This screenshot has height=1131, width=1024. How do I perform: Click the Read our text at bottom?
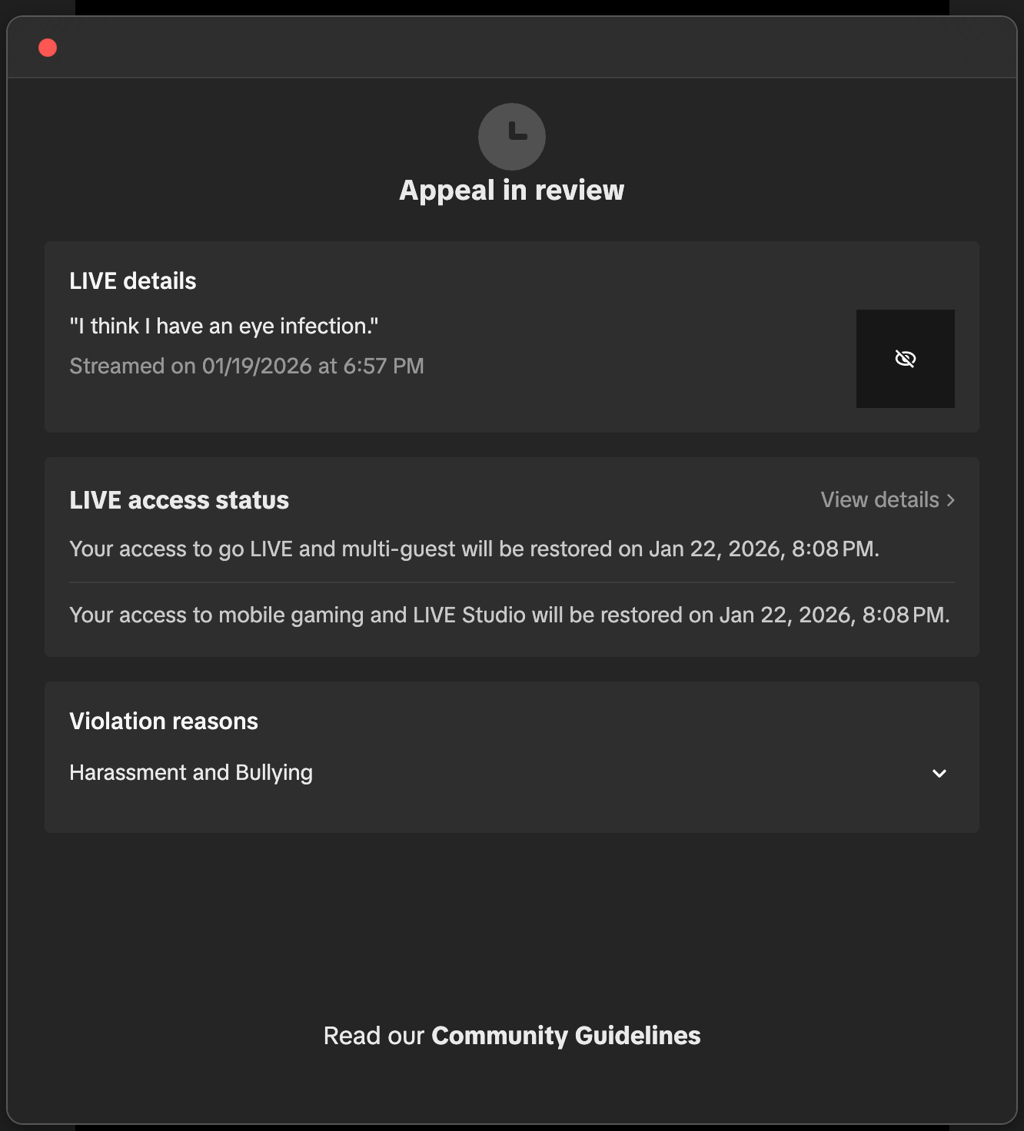(x=374, y=1036)
